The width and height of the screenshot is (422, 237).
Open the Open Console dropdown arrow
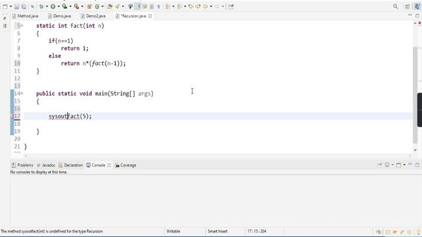[404, 165]
